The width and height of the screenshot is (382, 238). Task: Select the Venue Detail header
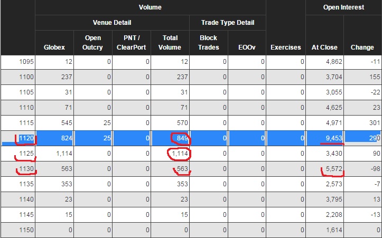pyautogui.click(x=112, y=23)
